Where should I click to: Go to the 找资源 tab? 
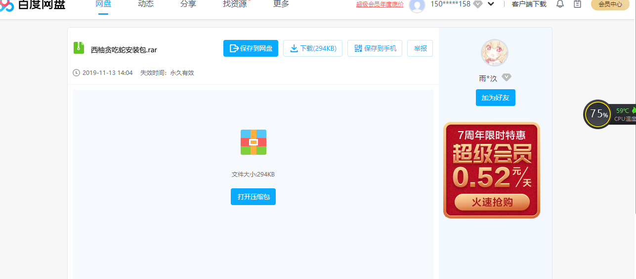point(235,4)
